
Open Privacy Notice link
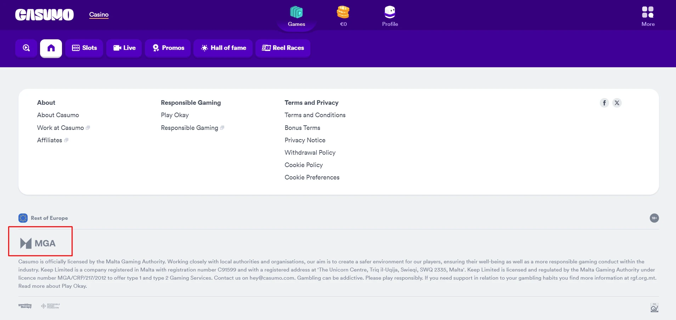pos(305,140)
